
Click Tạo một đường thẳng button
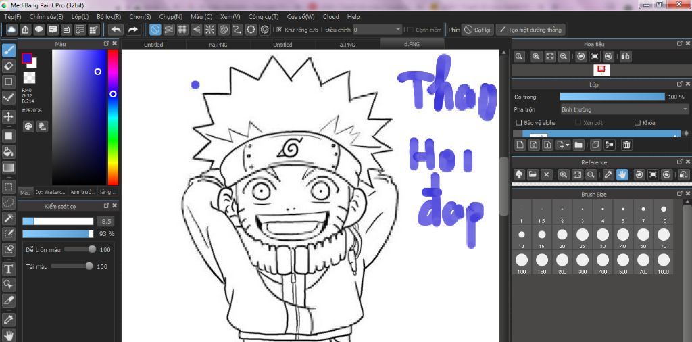click(530, 30)
